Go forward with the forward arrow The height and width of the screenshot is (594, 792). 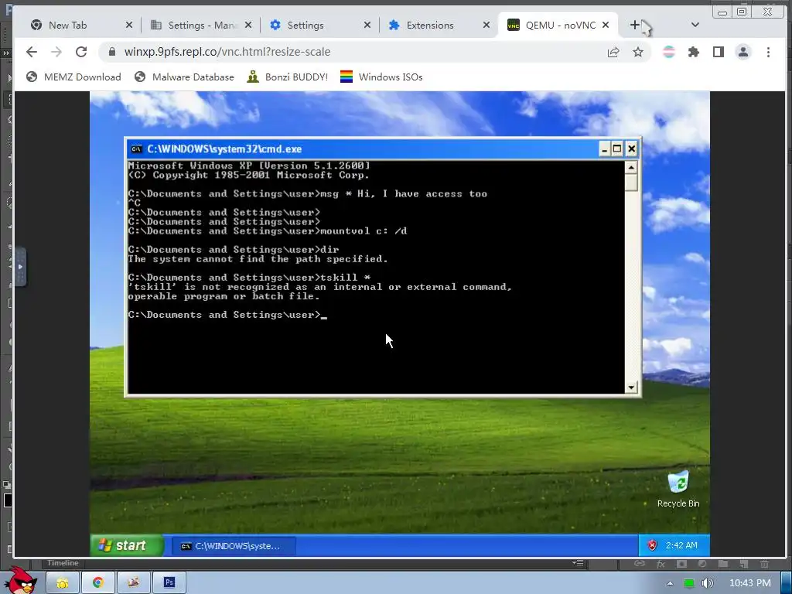coord(56,52)
